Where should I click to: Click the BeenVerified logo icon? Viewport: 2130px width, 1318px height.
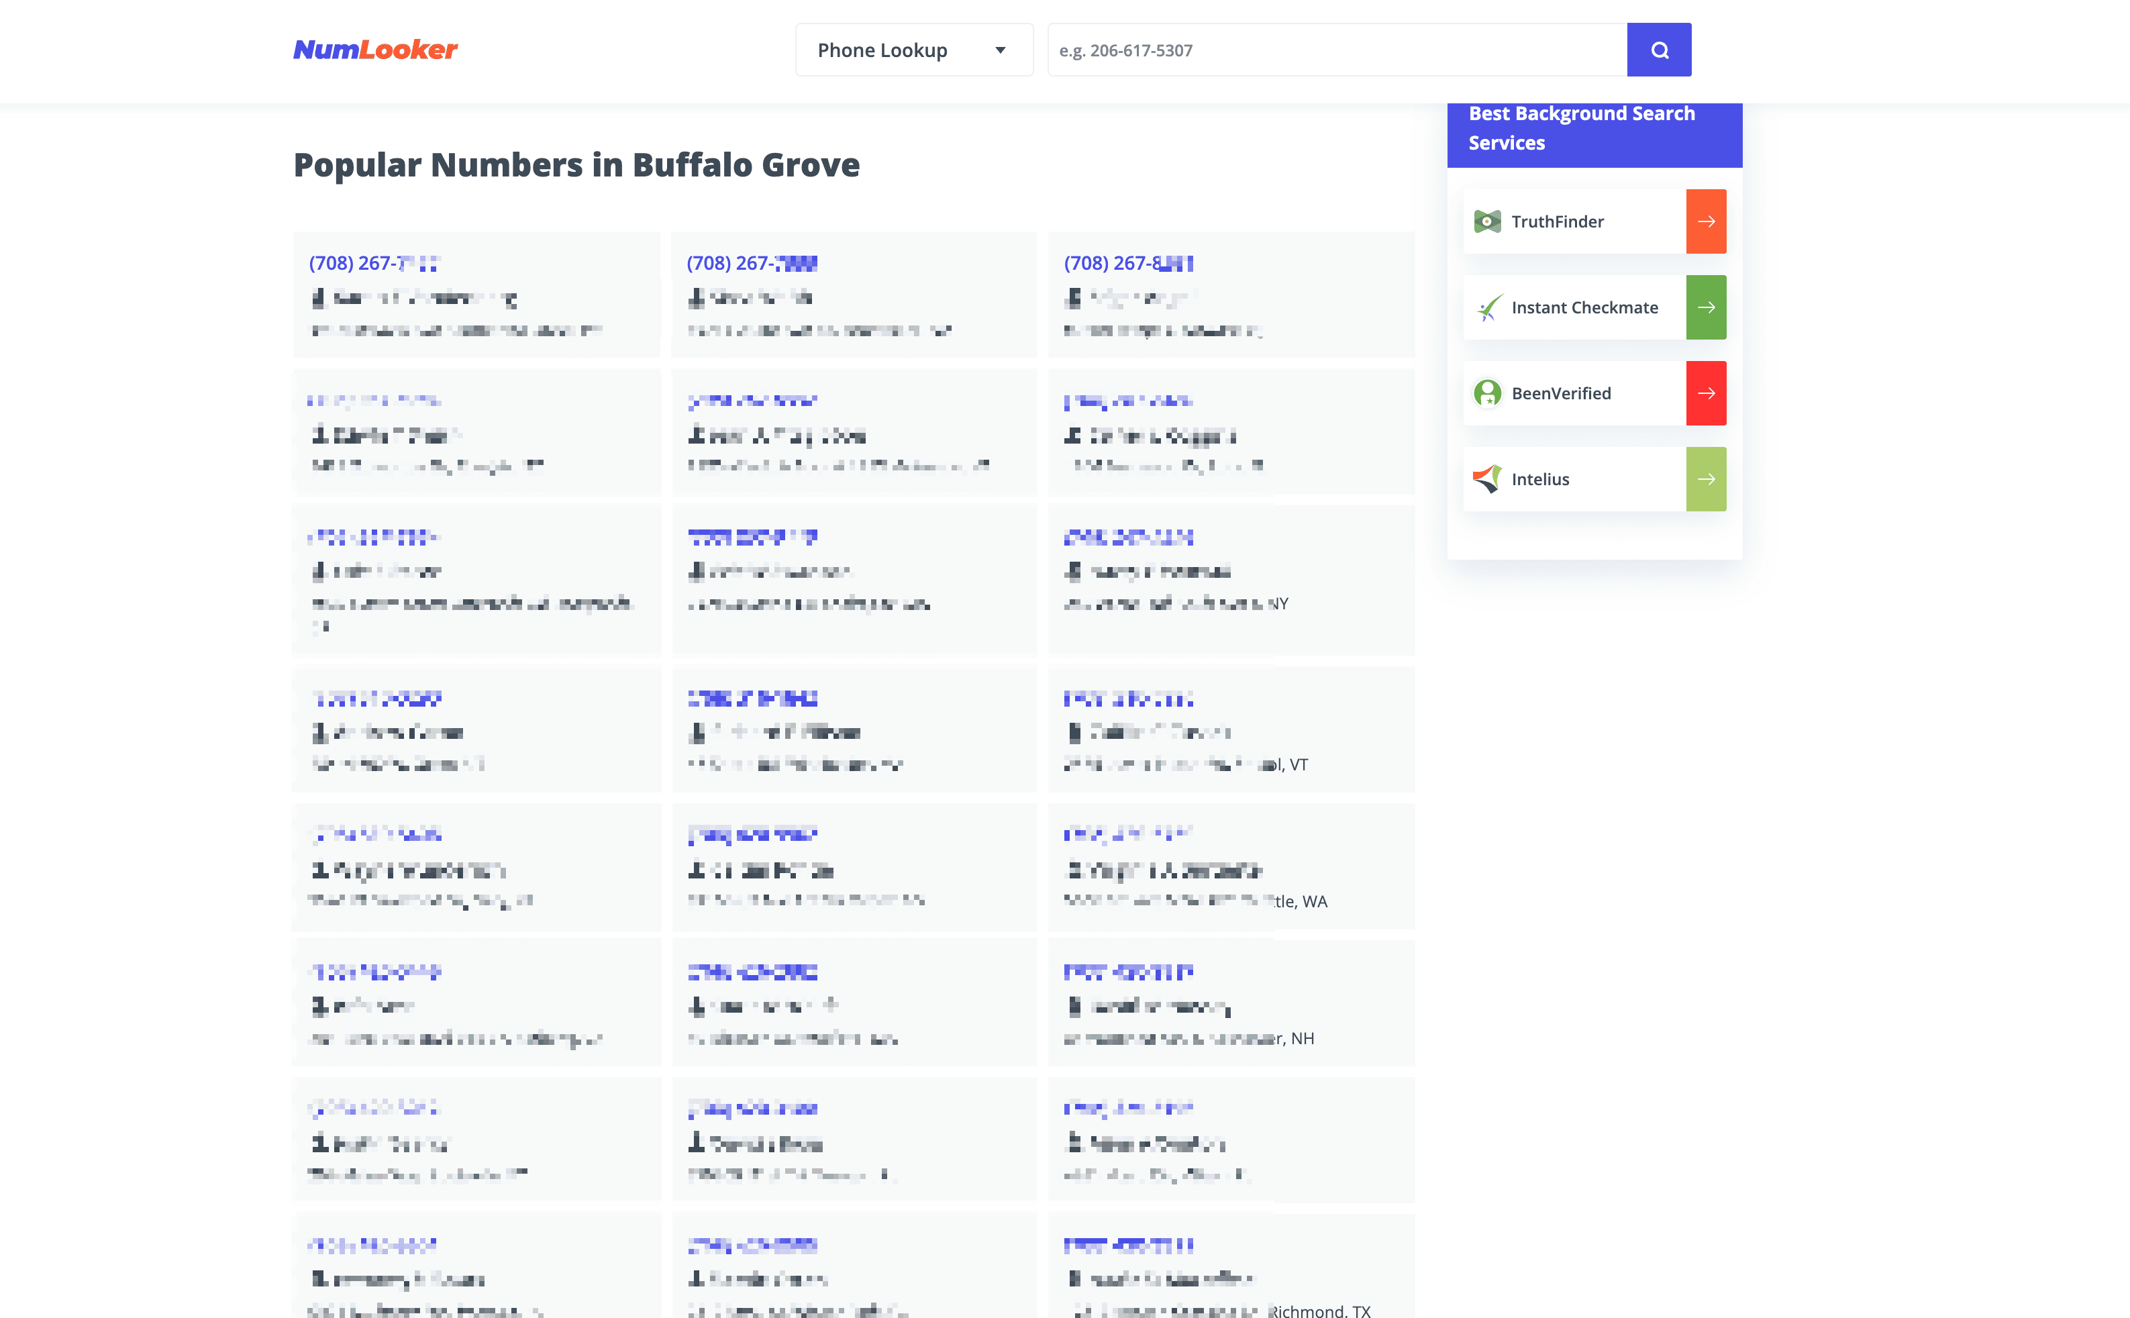pyautogui.click(x=1487, y=393)
